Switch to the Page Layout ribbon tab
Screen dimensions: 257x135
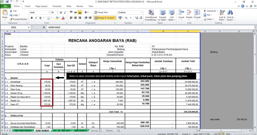[41, 6]
